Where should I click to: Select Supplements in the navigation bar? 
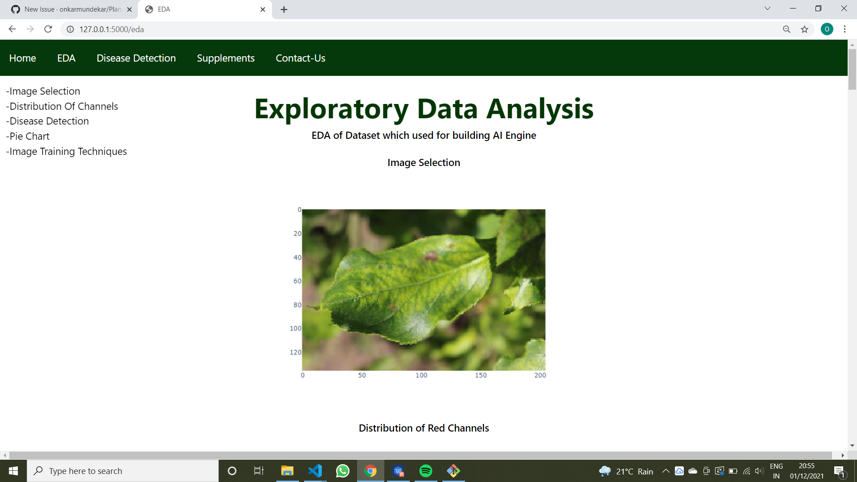tap(225, 58)
